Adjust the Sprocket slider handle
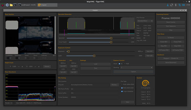Image resolution: width=191 pixels, height=110 pixels. pyautogui.click(x=111, y=38)
